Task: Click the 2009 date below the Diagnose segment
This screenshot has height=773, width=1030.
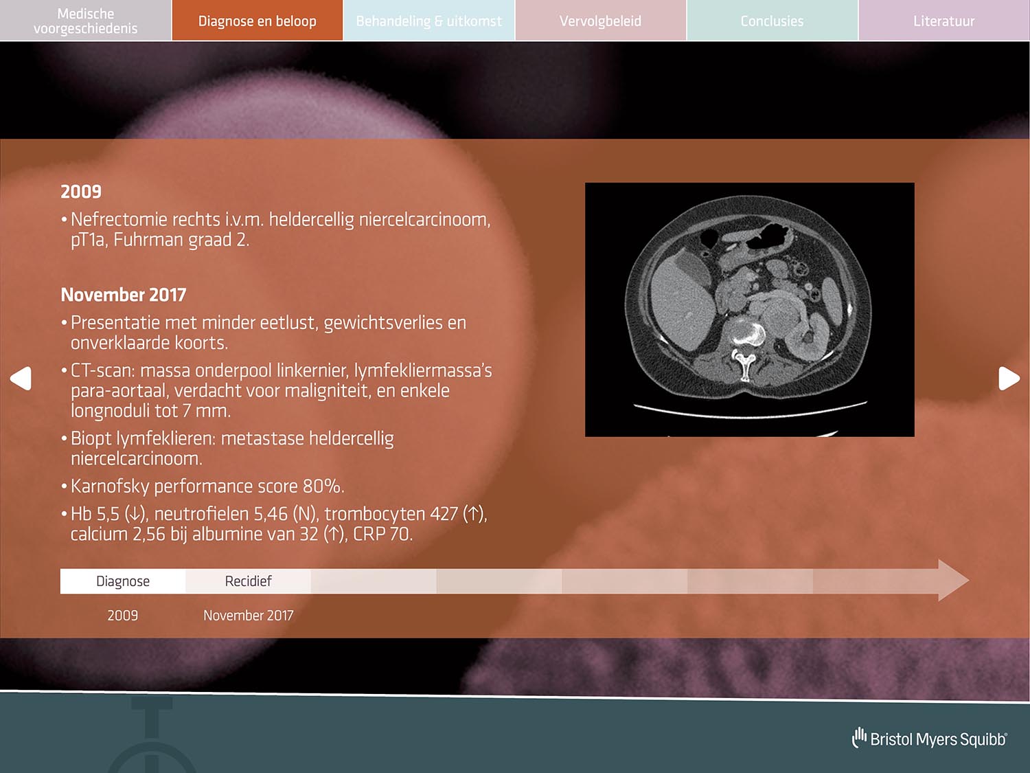Action: [122, 616]
